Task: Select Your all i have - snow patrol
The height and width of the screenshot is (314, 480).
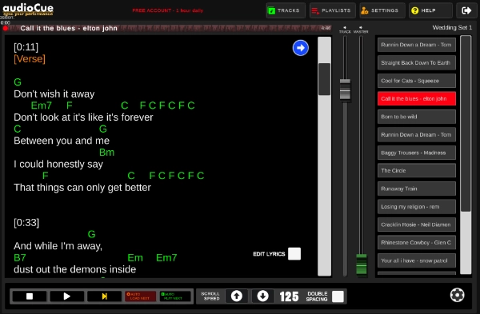Action: [x=416, y=260]
